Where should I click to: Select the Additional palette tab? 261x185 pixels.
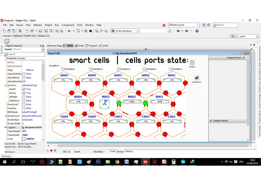click(18, 36)
